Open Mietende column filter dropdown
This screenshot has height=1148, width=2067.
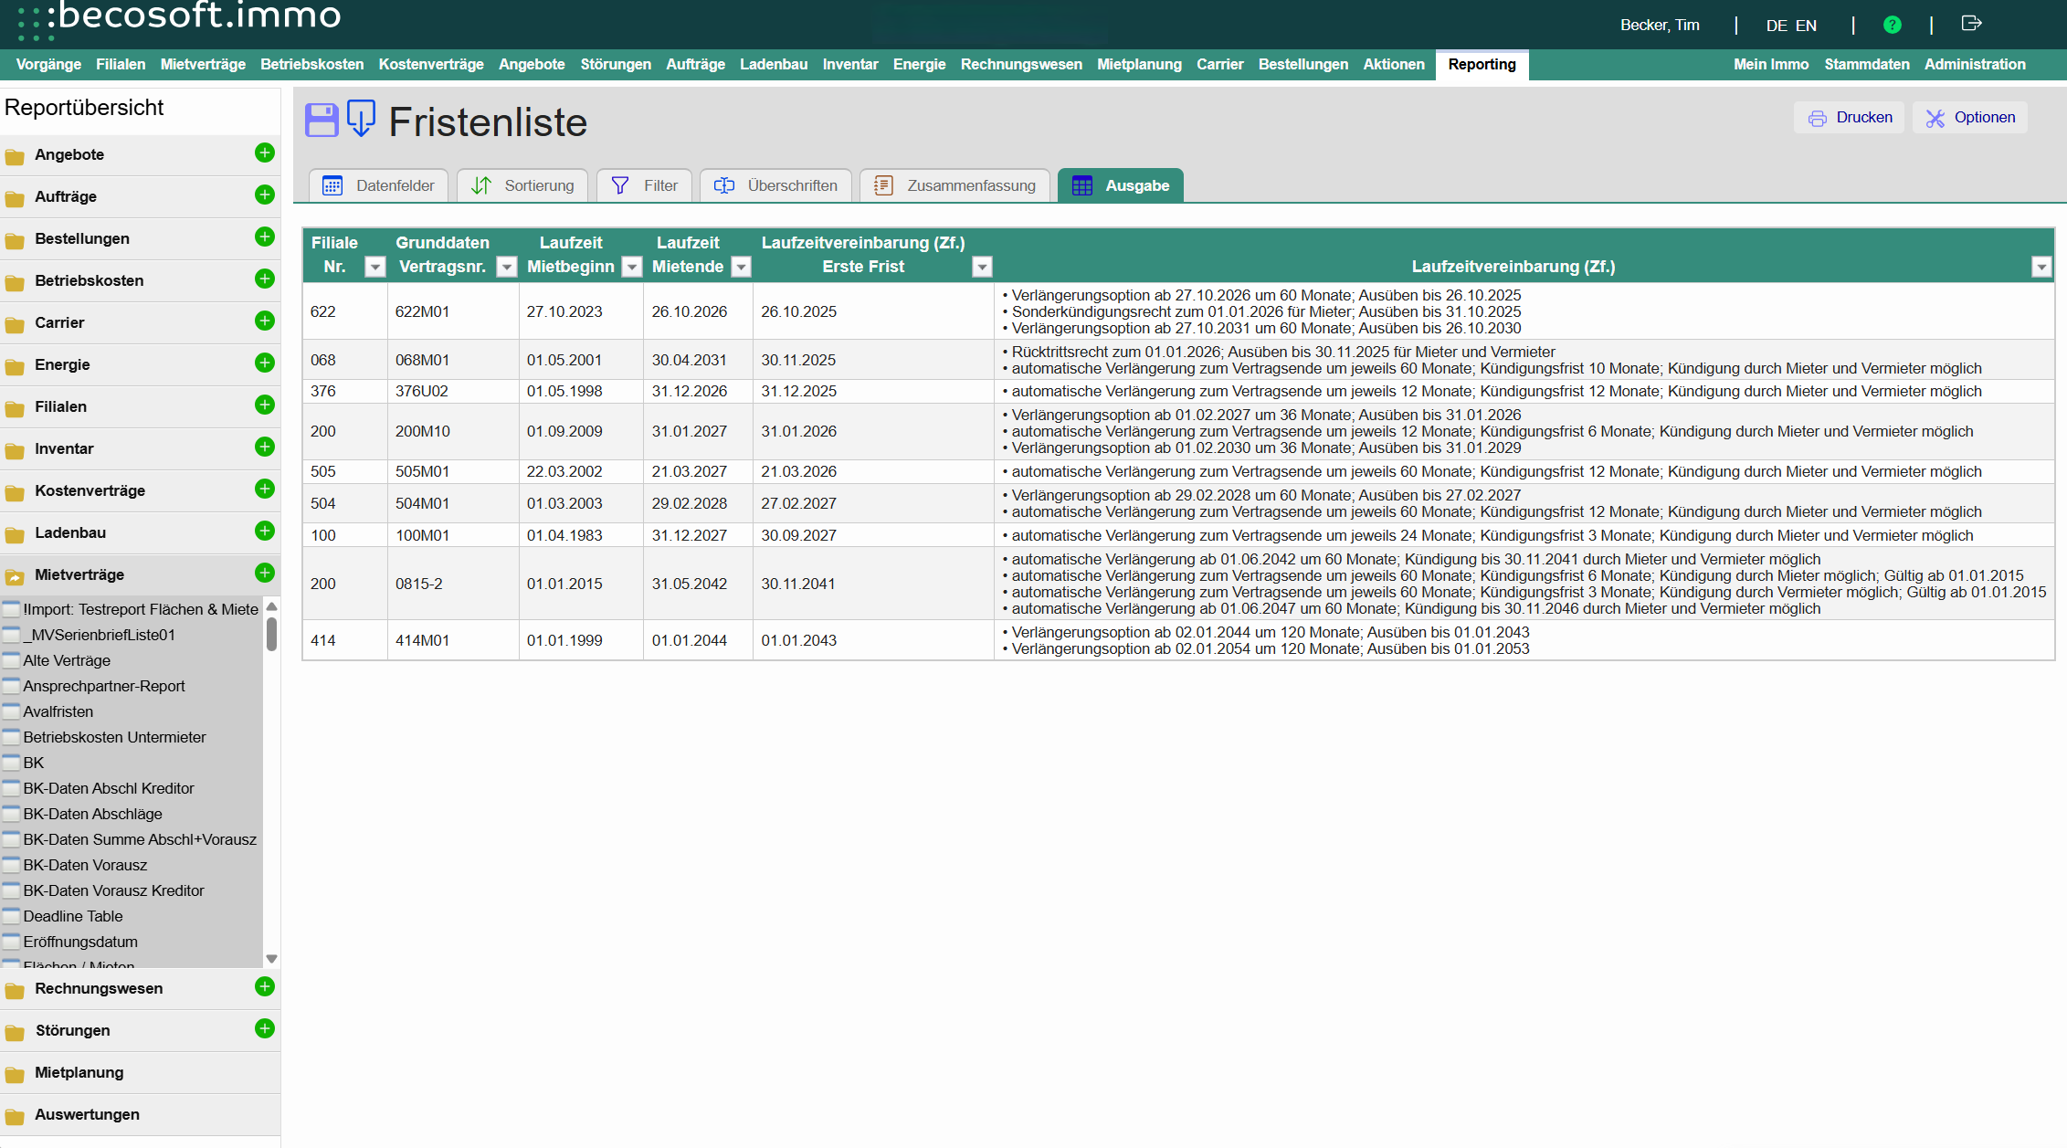[742, 267]
